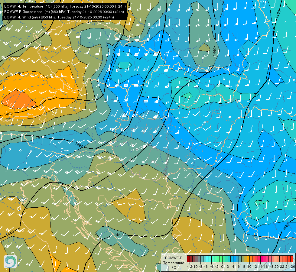The image size is (296, 272).
Task: Click the 1460 contour label near top-right corner
Action: 278,14
